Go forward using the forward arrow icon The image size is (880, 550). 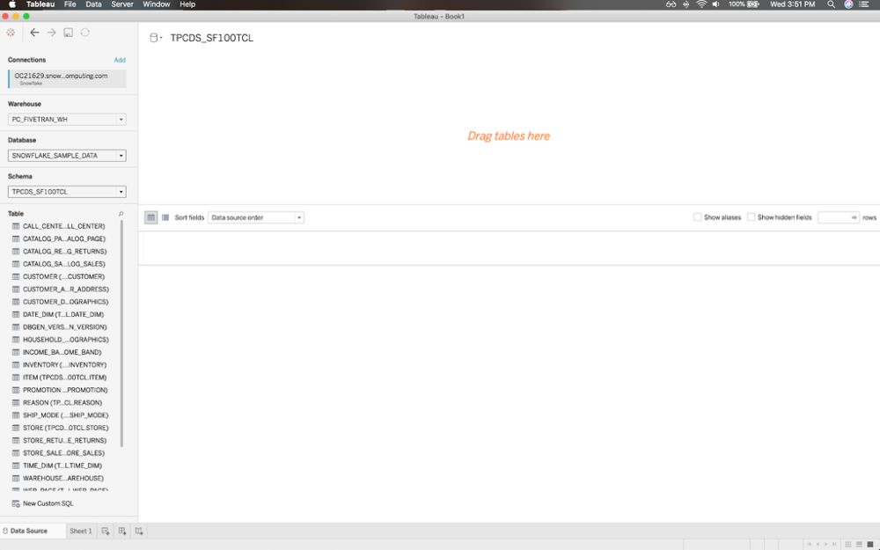(51, 33)
